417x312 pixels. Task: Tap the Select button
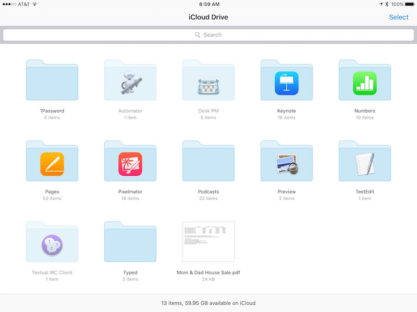click(399, 17)
